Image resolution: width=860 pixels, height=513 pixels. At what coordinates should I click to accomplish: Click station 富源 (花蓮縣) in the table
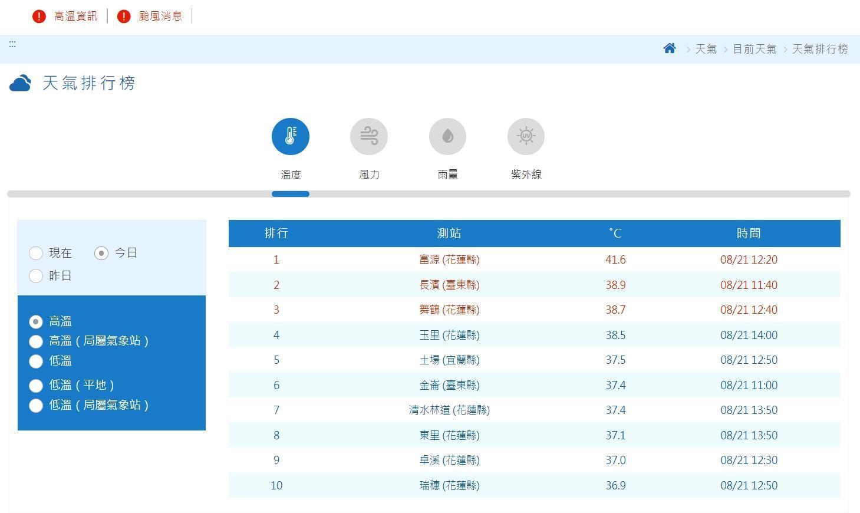[449, 259]
